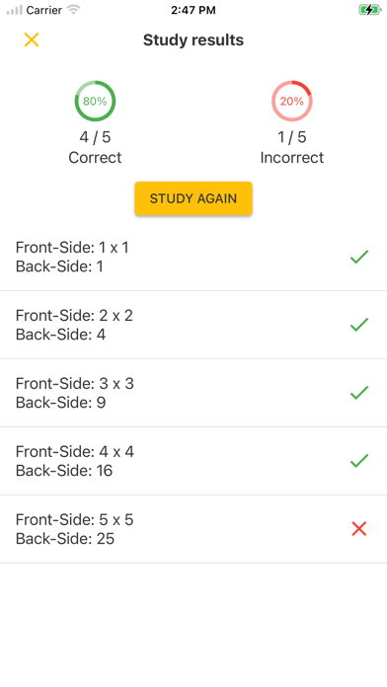387x687 pixels.
Task: Close the Study results screen
Action: pyautogui.click(x=32, y=39)
